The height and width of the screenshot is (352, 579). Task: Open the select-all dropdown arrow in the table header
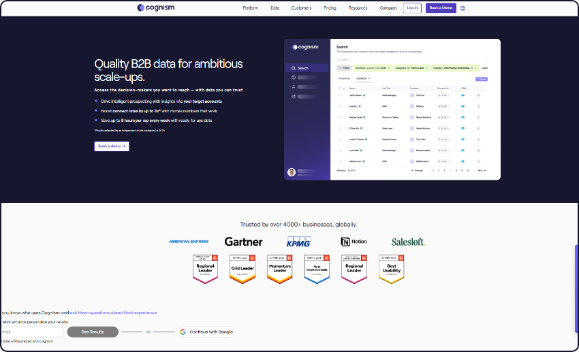(344, 89)
